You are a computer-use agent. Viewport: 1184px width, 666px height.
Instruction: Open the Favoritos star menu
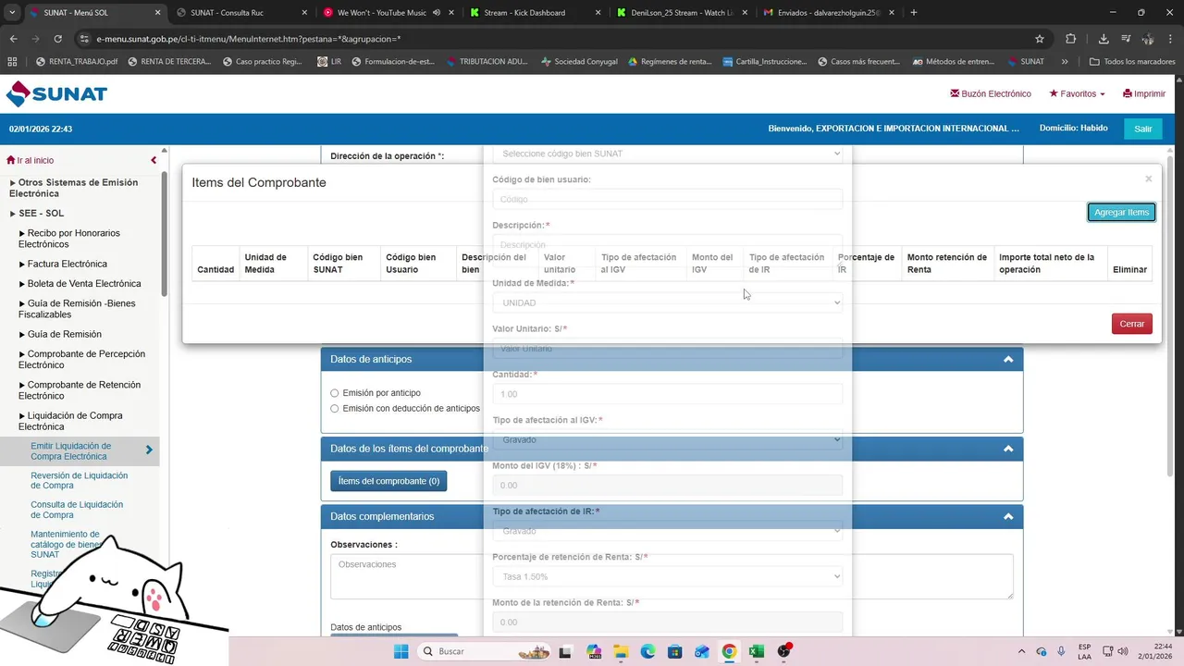click(1077, 93)
